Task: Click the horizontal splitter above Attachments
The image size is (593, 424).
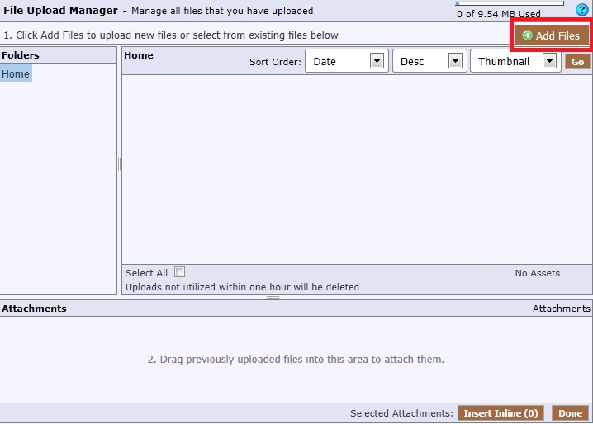Action: (273, 297)
